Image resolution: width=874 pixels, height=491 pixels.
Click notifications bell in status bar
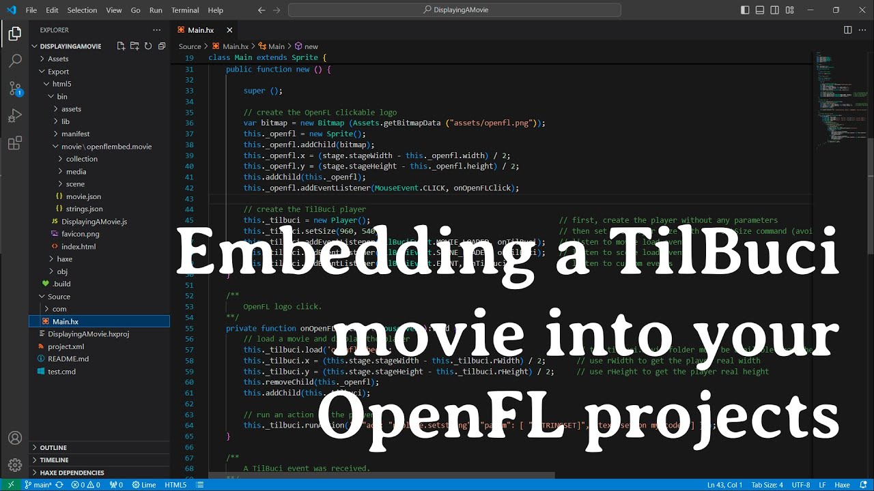[x=864, y=485]
